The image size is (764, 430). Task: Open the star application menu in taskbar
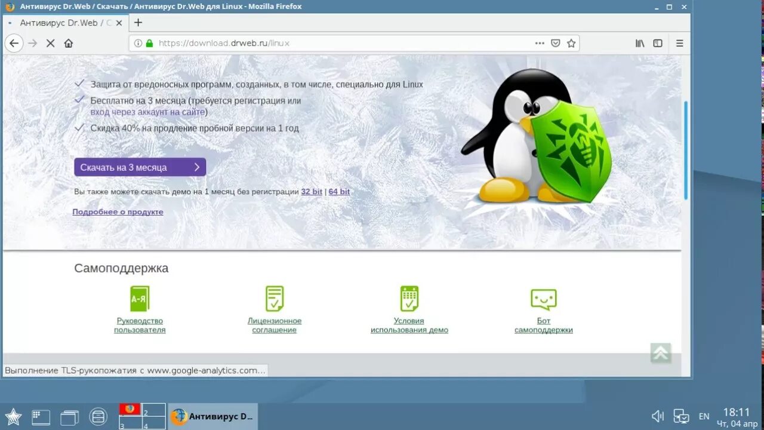pyautogui.click(x=13, y=416)
